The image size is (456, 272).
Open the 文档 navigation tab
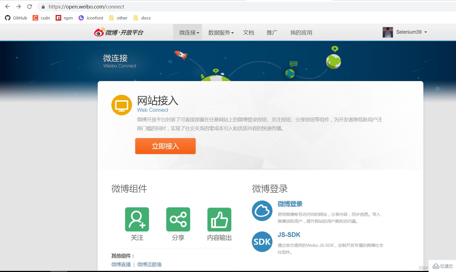pos(249,33)
